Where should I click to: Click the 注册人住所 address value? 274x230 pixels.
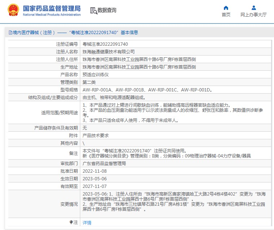pos(139,59)
